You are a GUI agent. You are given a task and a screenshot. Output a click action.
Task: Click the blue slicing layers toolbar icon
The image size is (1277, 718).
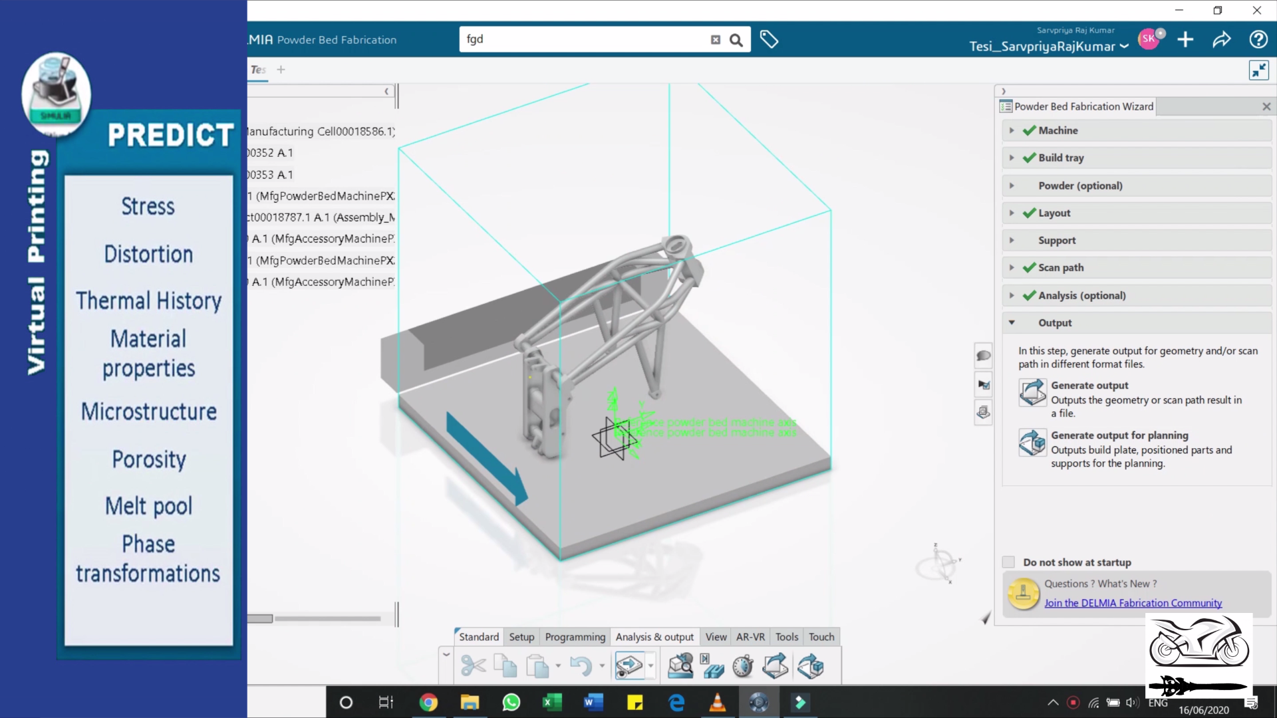click(x=712, y=665)
